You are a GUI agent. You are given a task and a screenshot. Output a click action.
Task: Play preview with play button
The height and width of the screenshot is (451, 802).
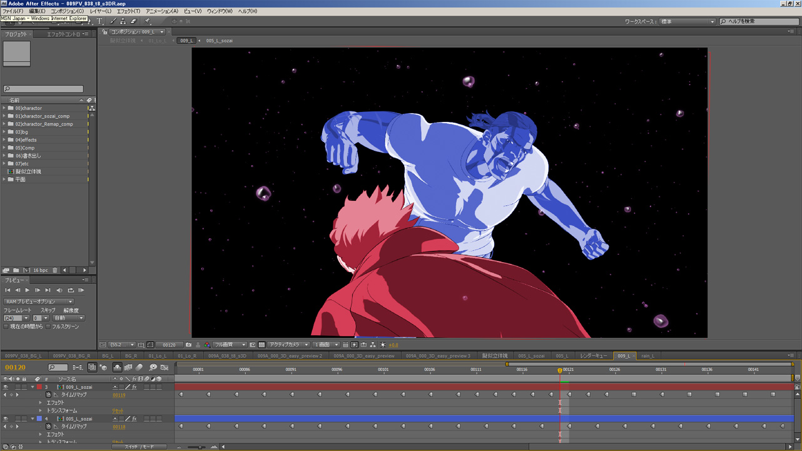(x=28, y=290)
